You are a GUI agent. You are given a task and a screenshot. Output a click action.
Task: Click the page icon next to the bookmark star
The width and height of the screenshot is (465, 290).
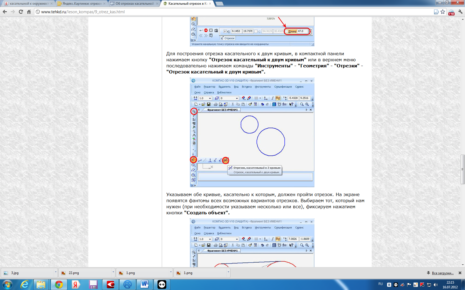click(436, 12)
